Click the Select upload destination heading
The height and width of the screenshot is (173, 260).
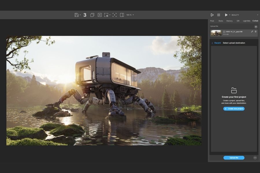234,43
